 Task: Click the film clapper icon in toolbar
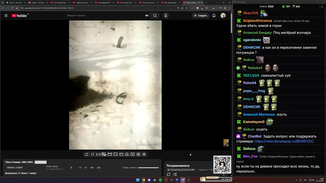pyautogui.click(x=110, y=154)
